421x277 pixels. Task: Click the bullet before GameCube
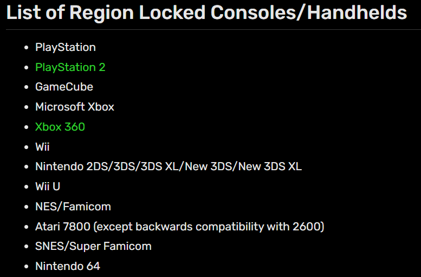click(27, 87)
